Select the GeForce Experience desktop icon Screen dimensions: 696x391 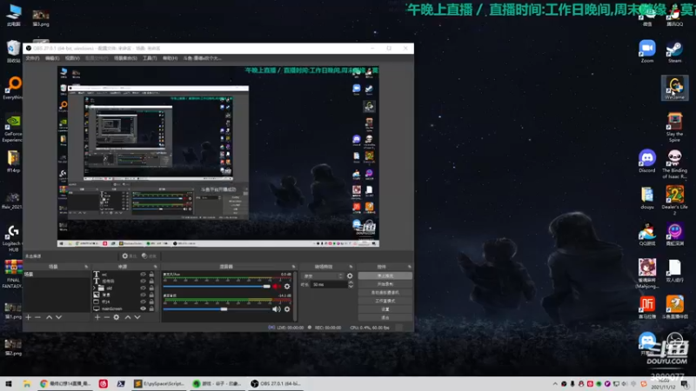pyautogui.click(x=12, y=129)
